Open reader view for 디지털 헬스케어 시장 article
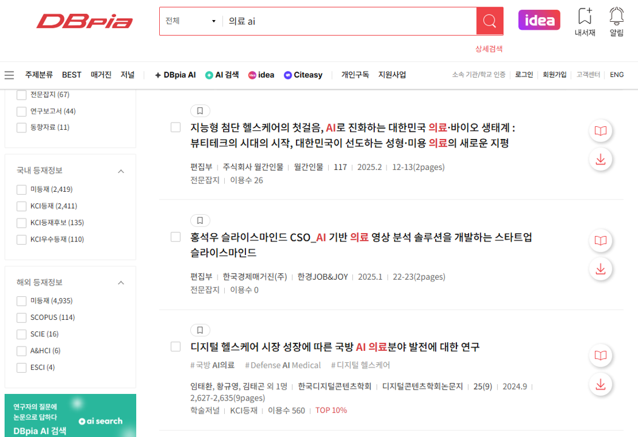This screenshot has height=437, width=638. [600, 355]
